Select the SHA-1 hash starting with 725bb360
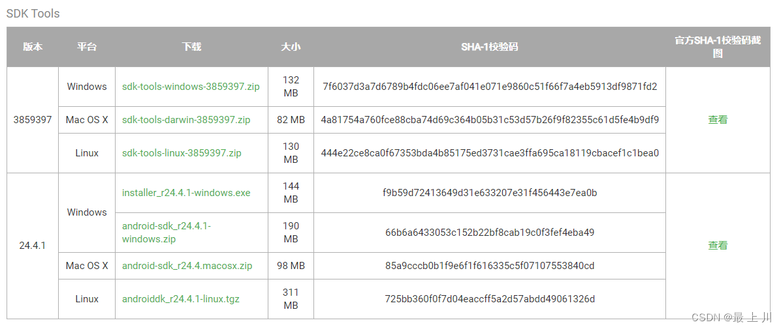This screenshot has width=781, height=329. coord(490,299)
